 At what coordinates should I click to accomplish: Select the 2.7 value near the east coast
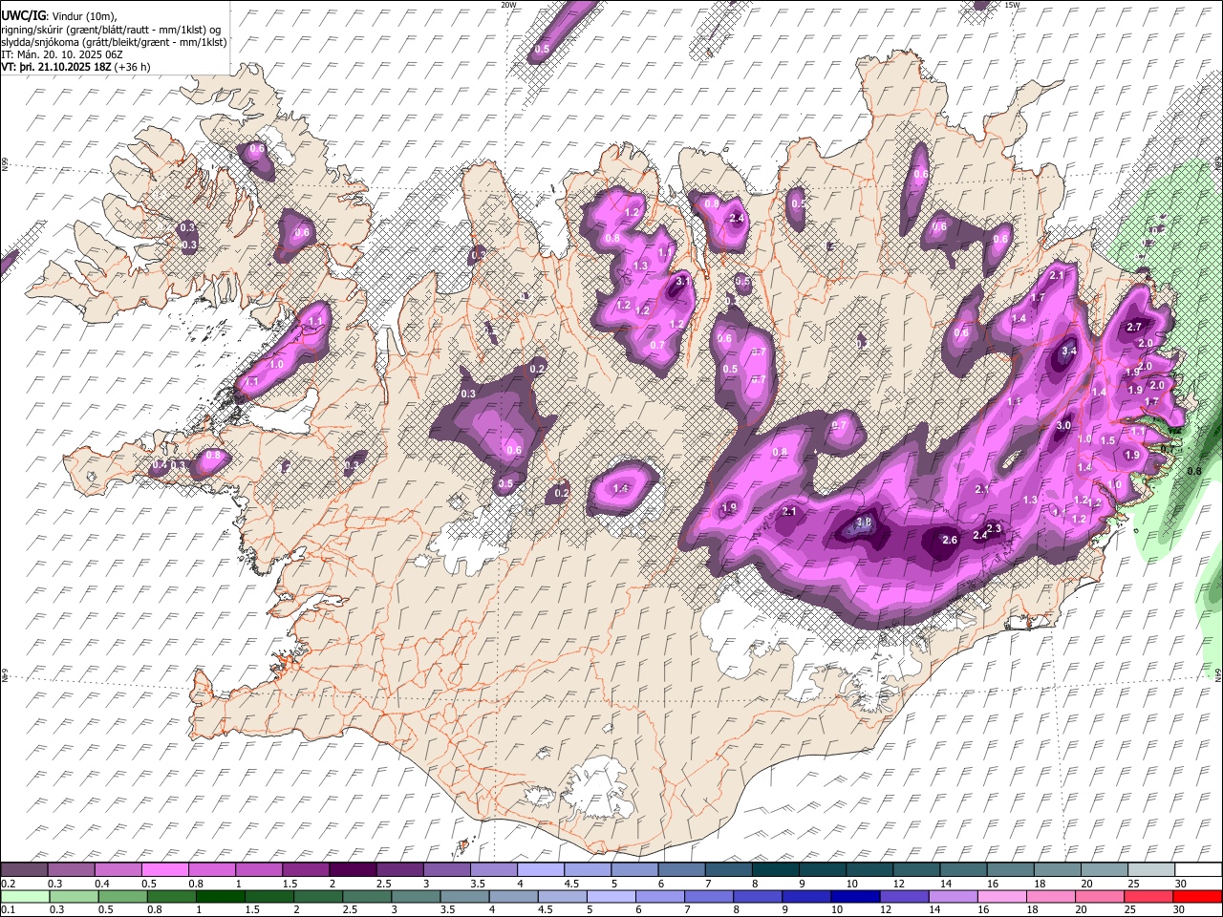click(1134, 327)
